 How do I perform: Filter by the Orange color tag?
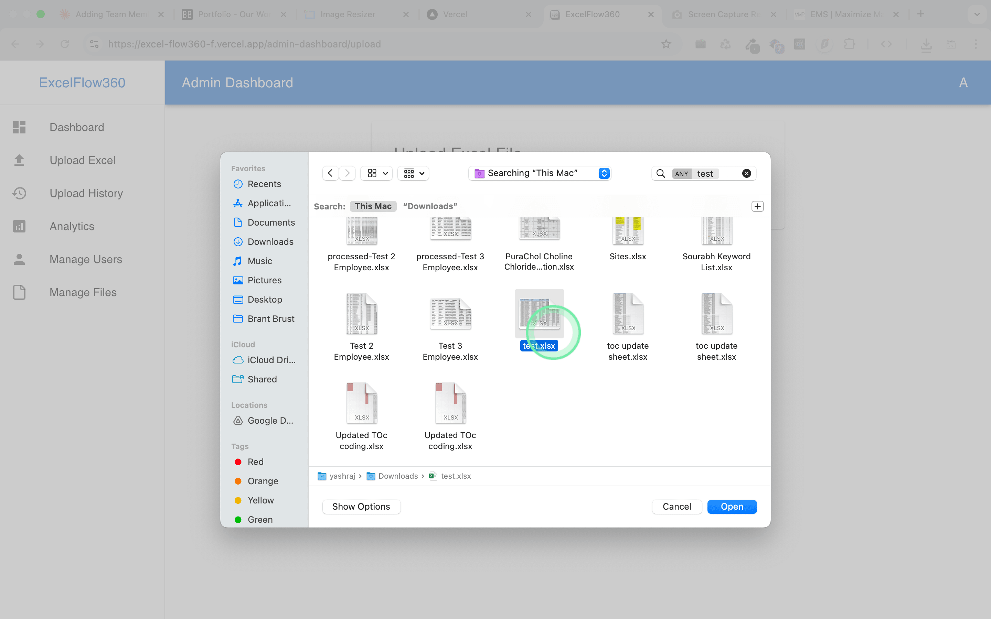[x=262, y=481]
